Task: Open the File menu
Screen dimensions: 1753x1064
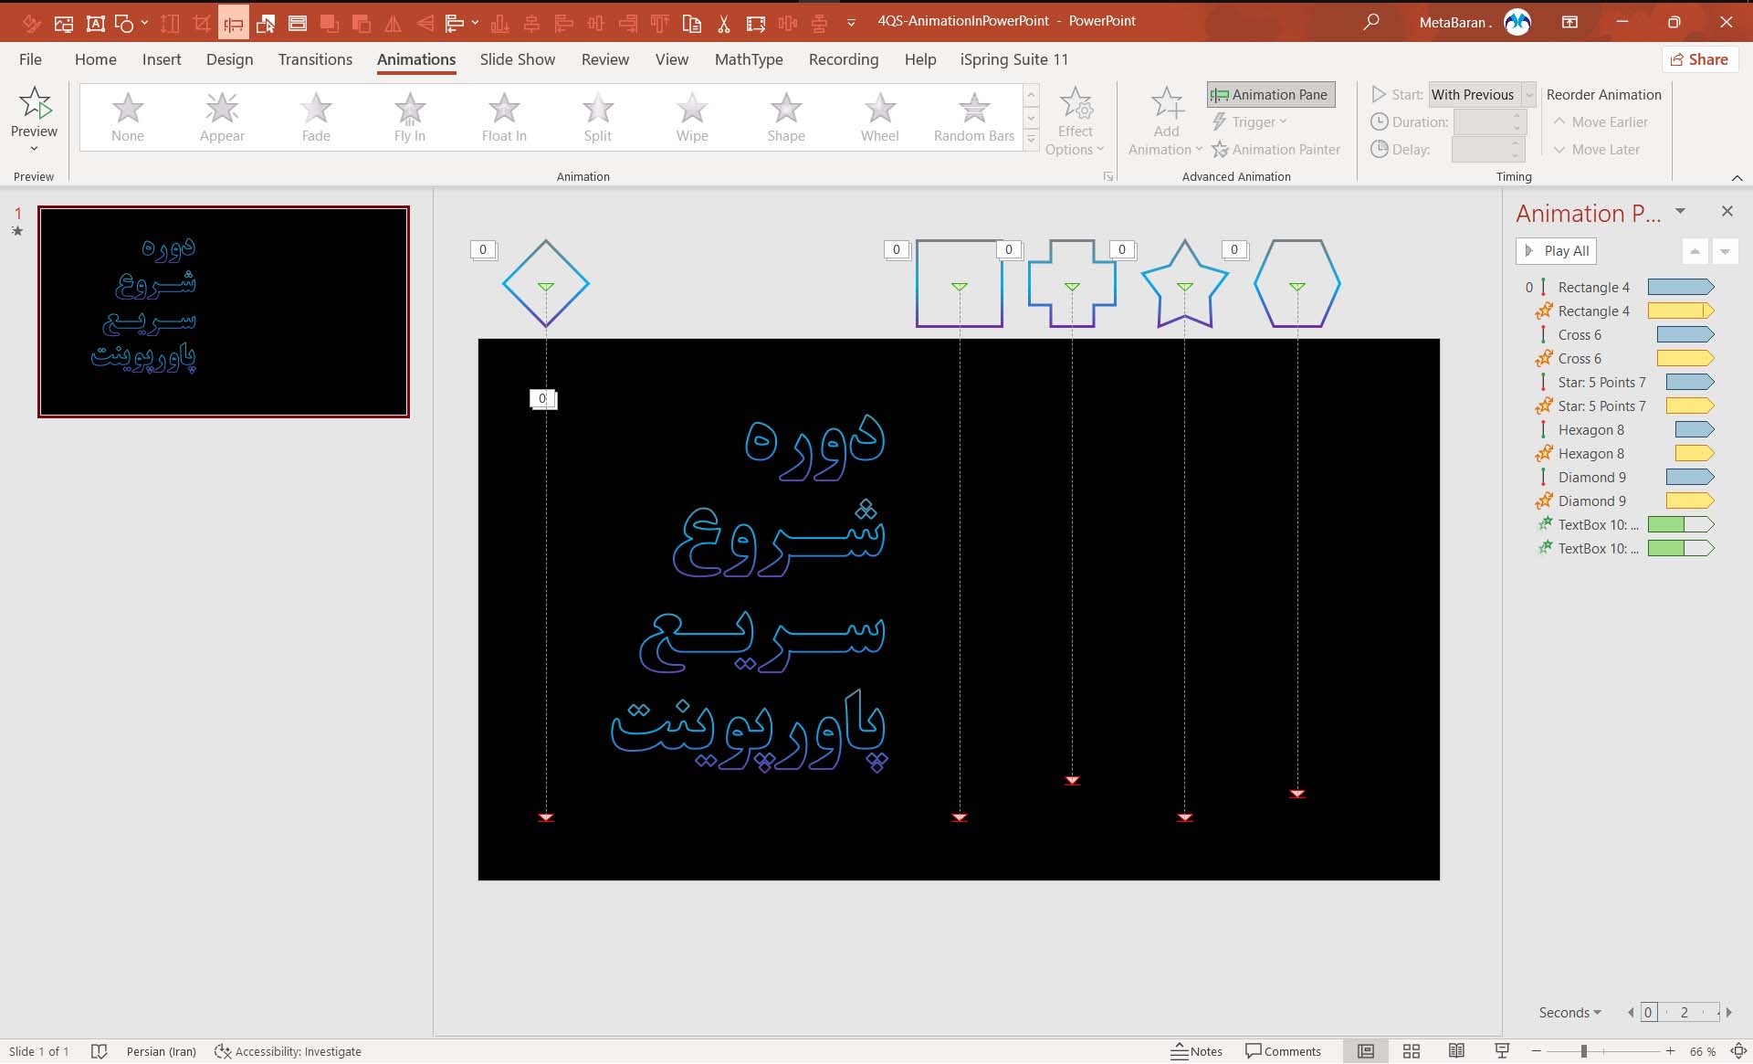Action: (30, 59)
